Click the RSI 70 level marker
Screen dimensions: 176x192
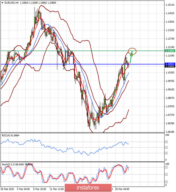(x=166, y=142)
